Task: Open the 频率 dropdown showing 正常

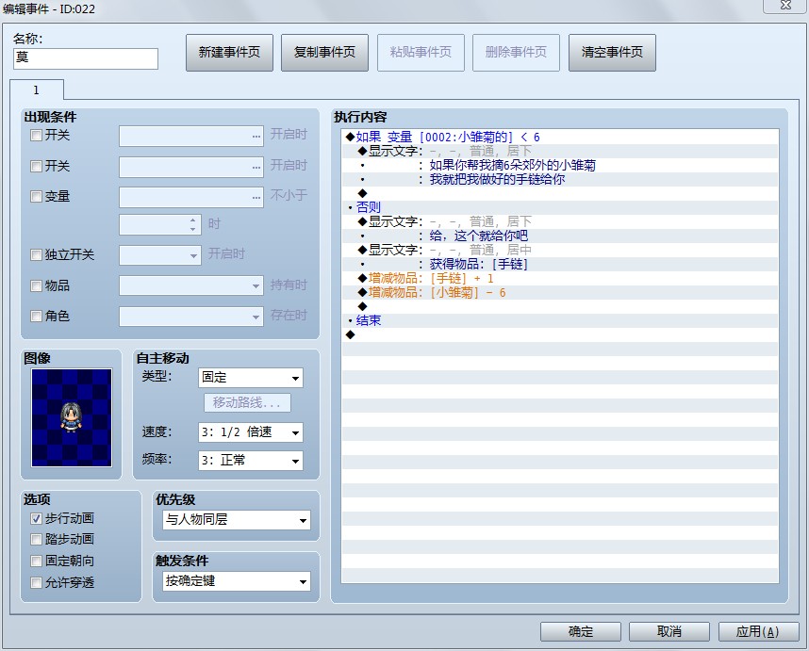Action: coord(251,461)
